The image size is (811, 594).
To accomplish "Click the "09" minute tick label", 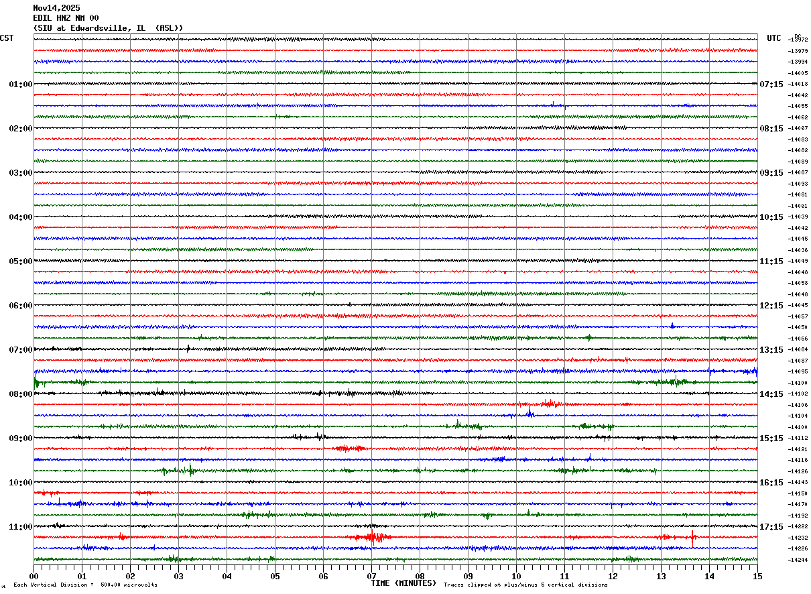I will (468, 576).
